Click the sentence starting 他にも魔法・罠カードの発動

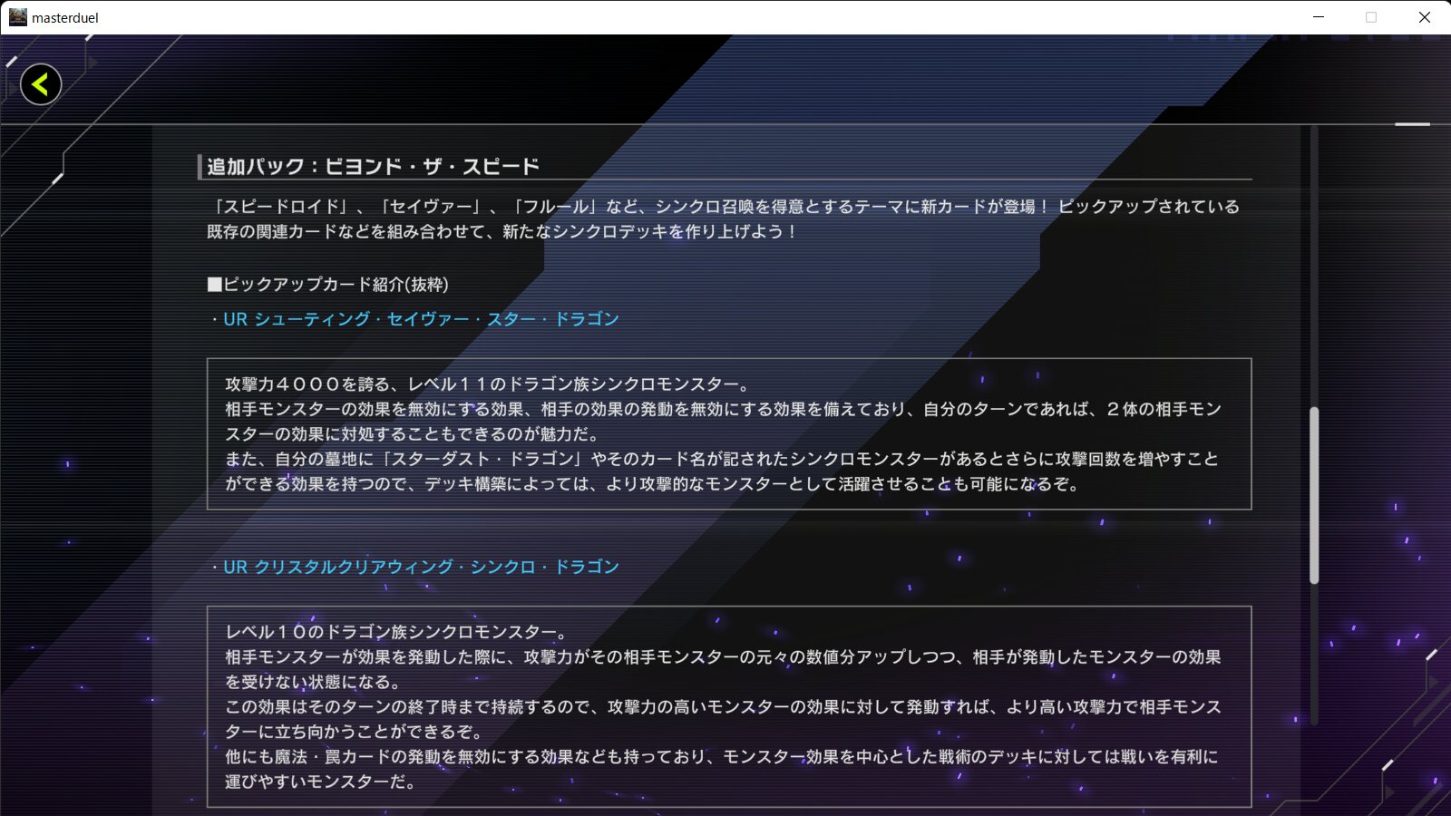pyautogui.click(x=722, y=769)
